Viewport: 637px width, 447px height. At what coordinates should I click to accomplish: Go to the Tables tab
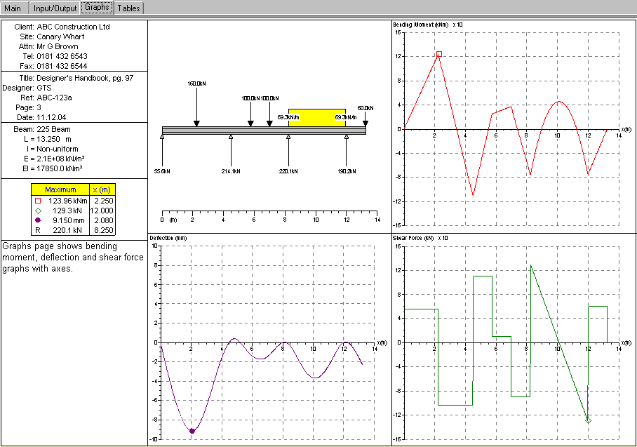[x=129, y=8]
